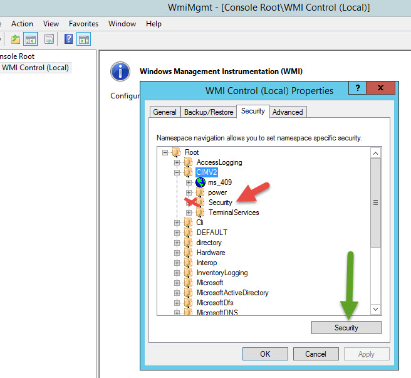The height and width of the screenshot is (378, 411).
Task: Click the Microsoft folder icon
Action: click(188, 283)
